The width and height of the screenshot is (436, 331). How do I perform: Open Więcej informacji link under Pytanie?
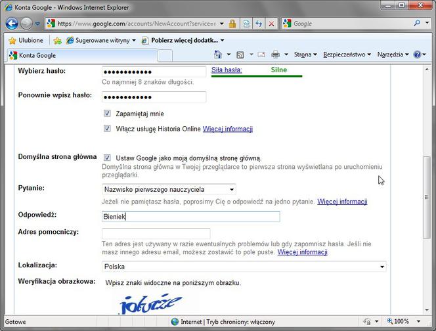pyautogui.click(x=342, y=202)
